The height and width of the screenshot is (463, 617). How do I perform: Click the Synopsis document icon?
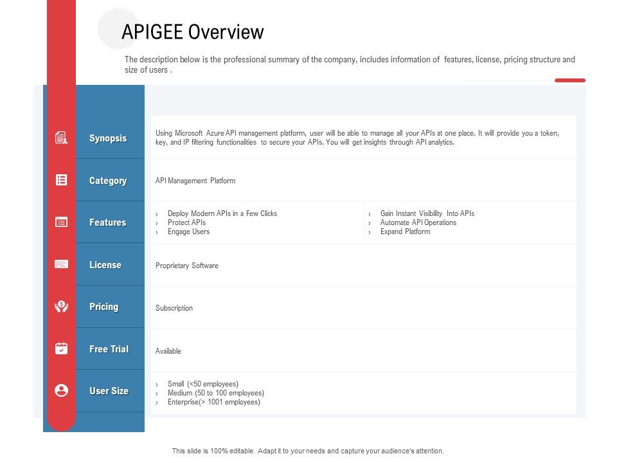(62, 138)
